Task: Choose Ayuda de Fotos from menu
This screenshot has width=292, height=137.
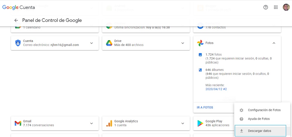Action: click(259, 119)
